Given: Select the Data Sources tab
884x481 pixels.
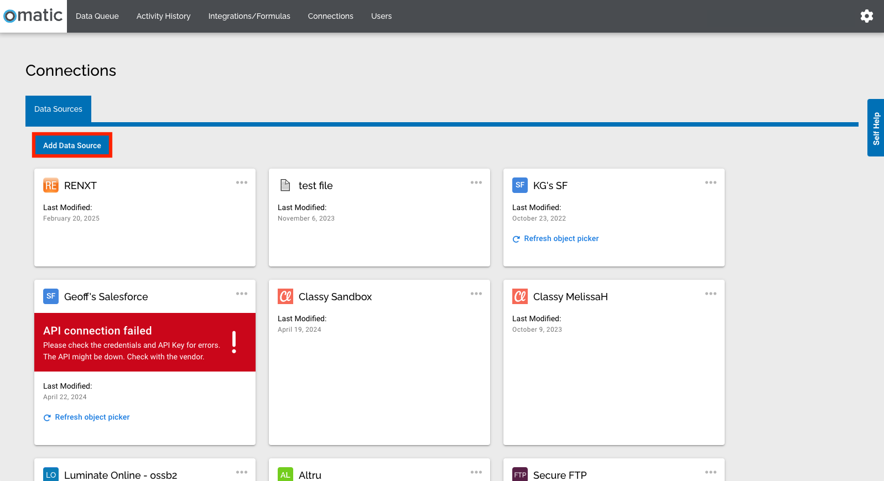Looking at the screenshot, I should (58, 109).
